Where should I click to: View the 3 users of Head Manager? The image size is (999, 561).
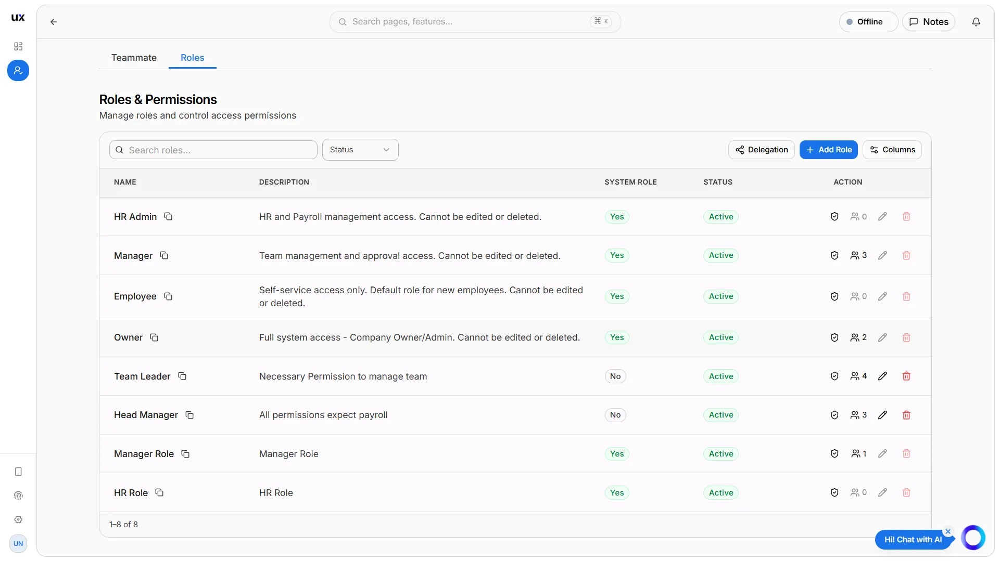pos(858,415)
